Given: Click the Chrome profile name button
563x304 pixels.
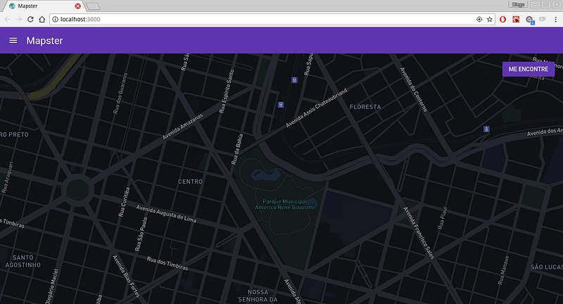Looking at the screenshot, I should click(518, 5).
